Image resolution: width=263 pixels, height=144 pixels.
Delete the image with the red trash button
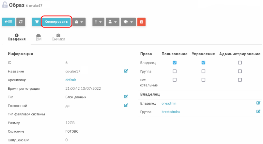pyautogui.click(x=141, y=22)
